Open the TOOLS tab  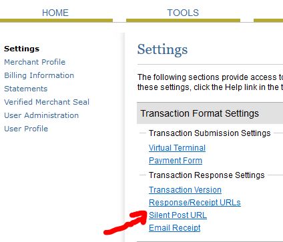(183, 13)
